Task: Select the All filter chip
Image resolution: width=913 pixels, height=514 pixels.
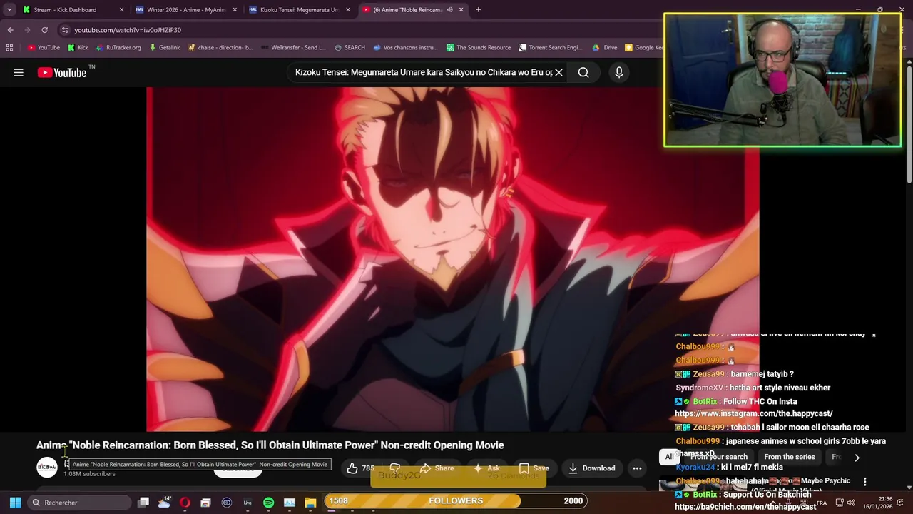Action: [x=669, y=457]
